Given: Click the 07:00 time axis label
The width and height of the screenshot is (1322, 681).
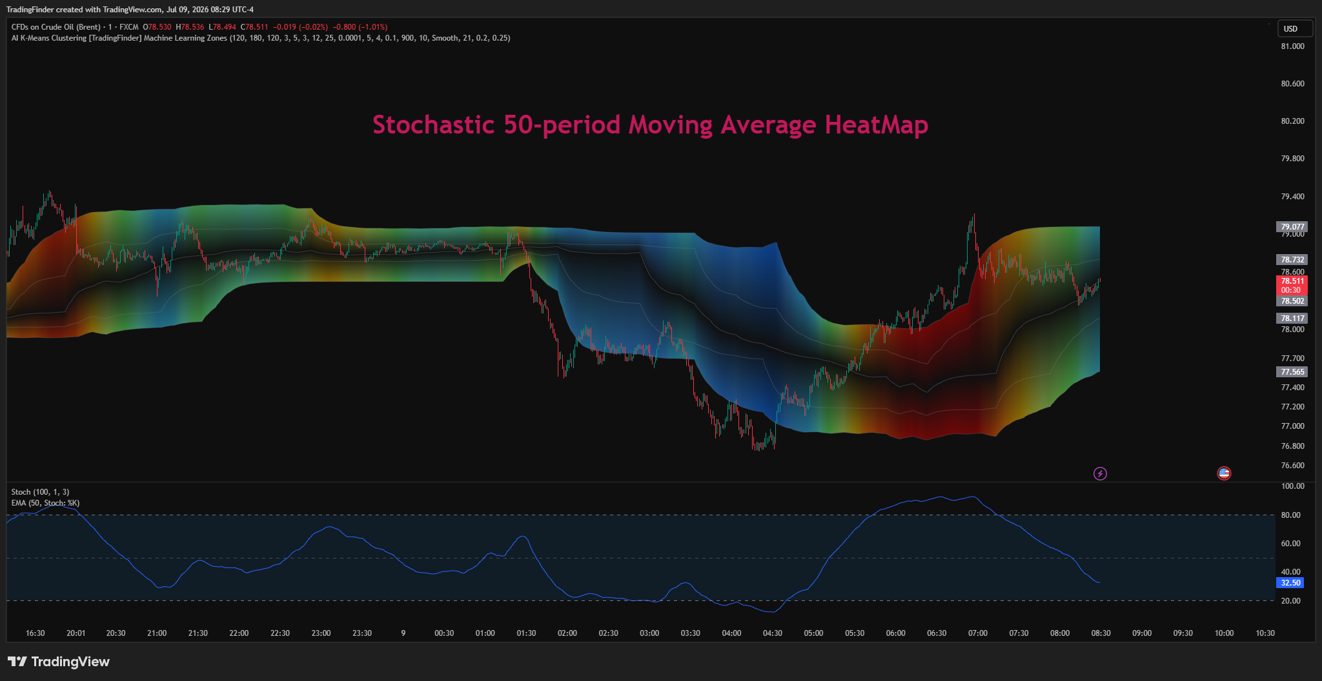Looking at the screenshot, I should pyautogui.click(x=978, y=633).
